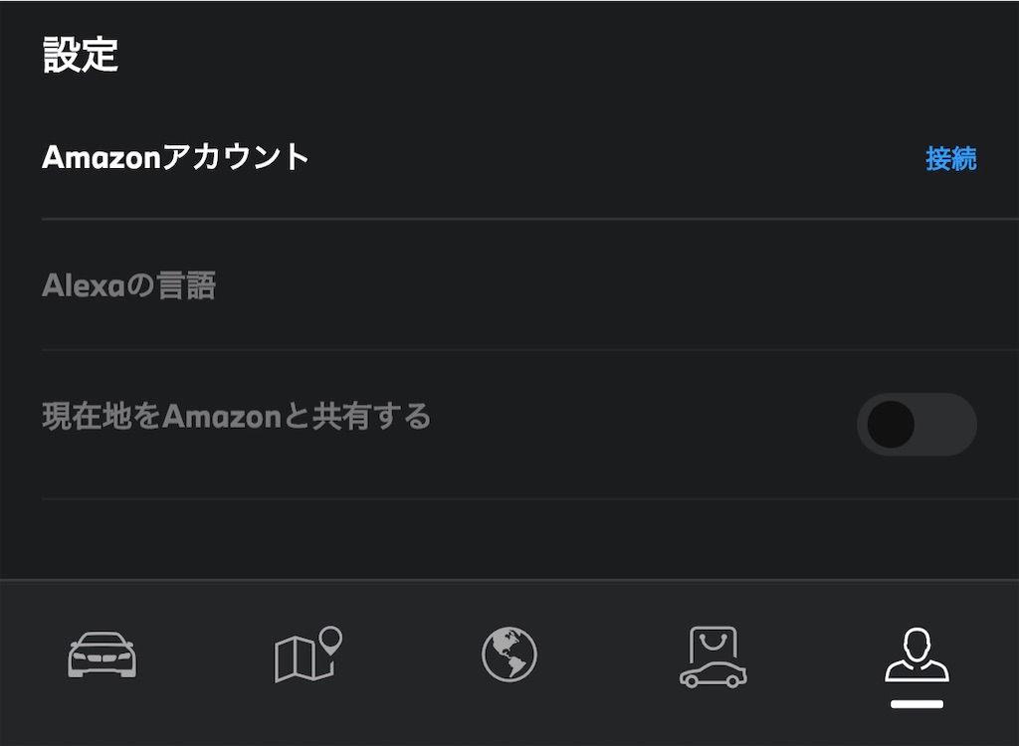Screen dimensions: 1019x746
Task: Click the 設定 page heading
Action: click(x=81, y=54)
